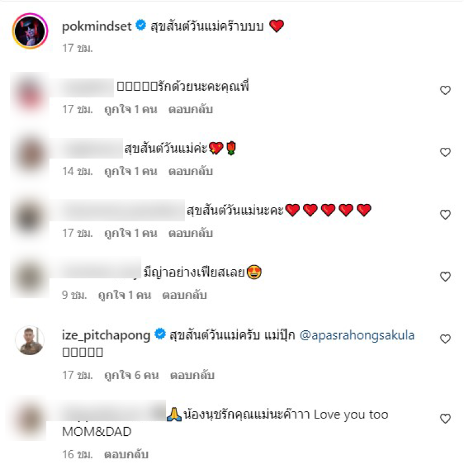
Task: Reply to the comment posted 9 hours ago
Action: click(184, 295)
